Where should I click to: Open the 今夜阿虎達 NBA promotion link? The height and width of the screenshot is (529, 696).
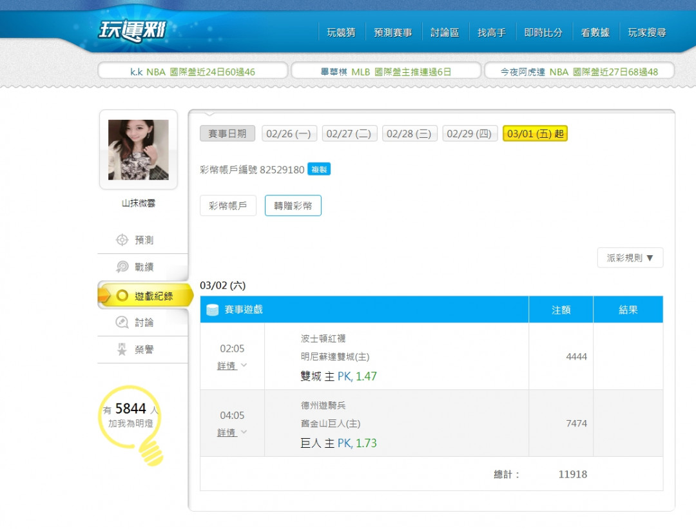[x=579, y=72]
